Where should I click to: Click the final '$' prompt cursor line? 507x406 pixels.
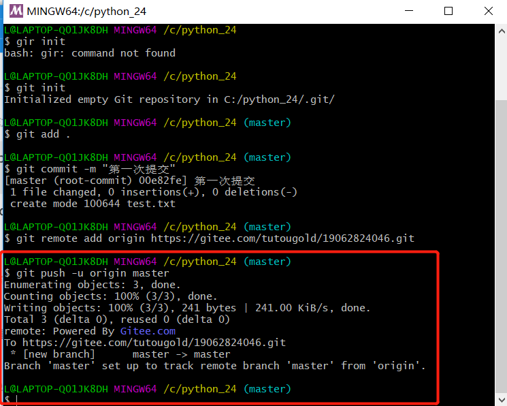click(10, 399)
